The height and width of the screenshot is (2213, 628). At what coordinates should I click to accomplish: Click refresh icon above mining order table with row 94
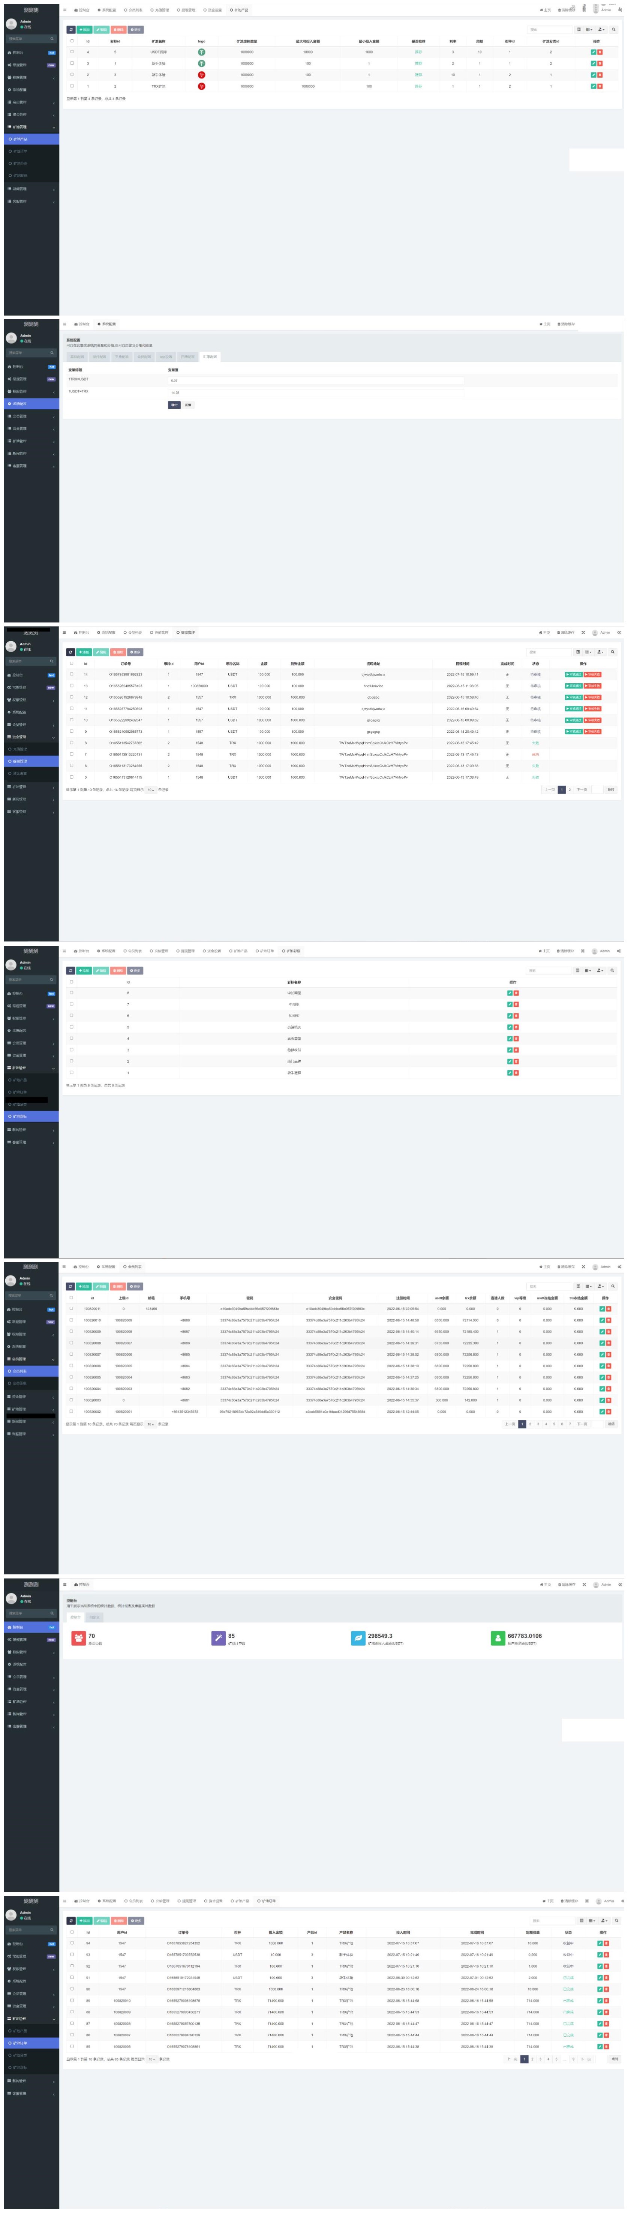click(x=71, y=1921)
